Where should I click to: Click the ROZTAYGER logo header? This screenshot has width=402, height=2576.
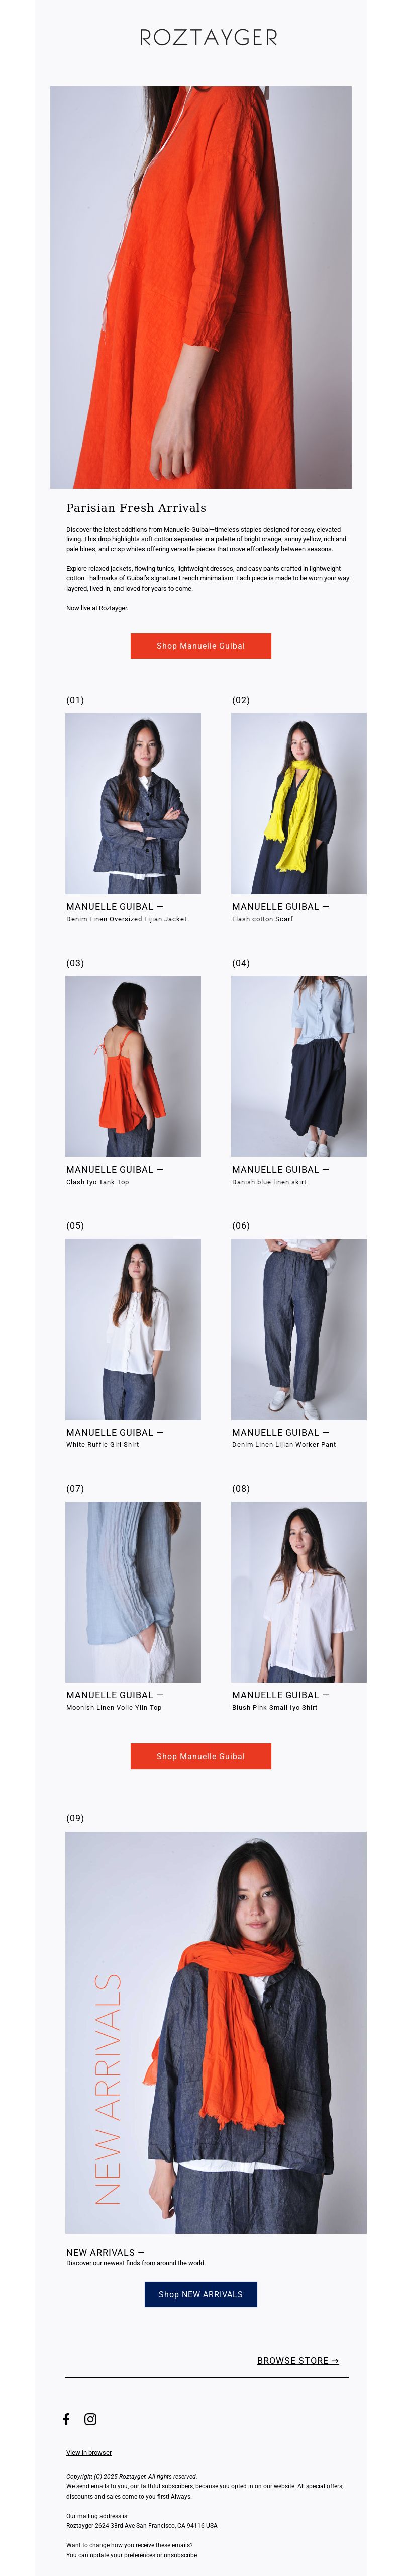click(209, 38)
